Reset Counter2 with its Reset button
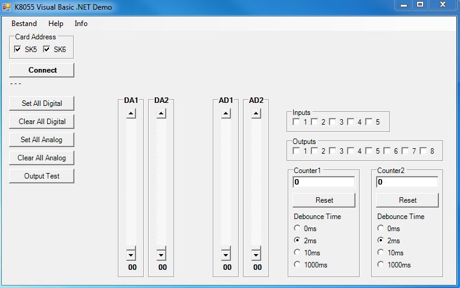460x288 pixels. click(407, 200)
